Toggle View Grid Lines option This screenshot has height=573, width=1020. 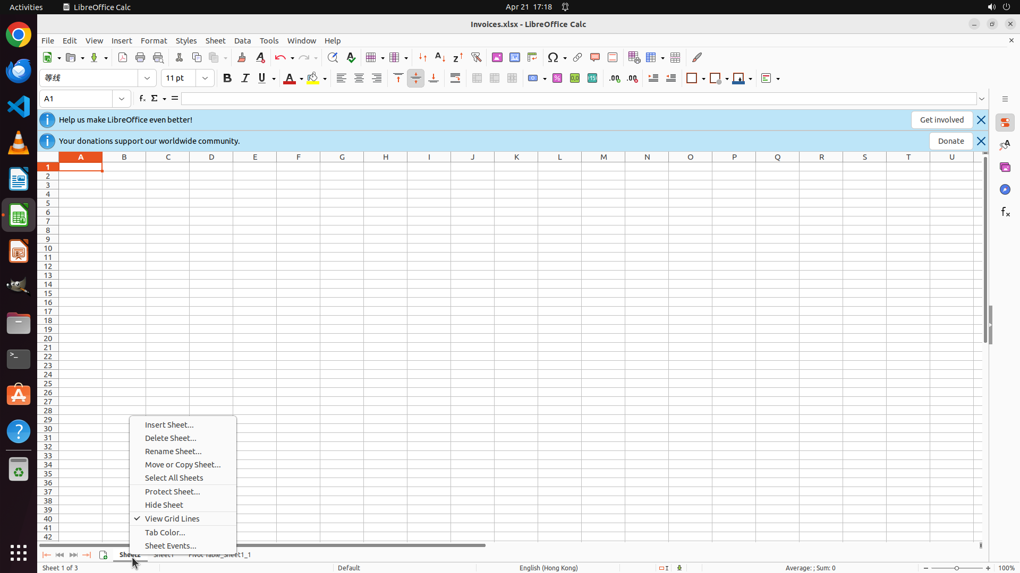172,518
